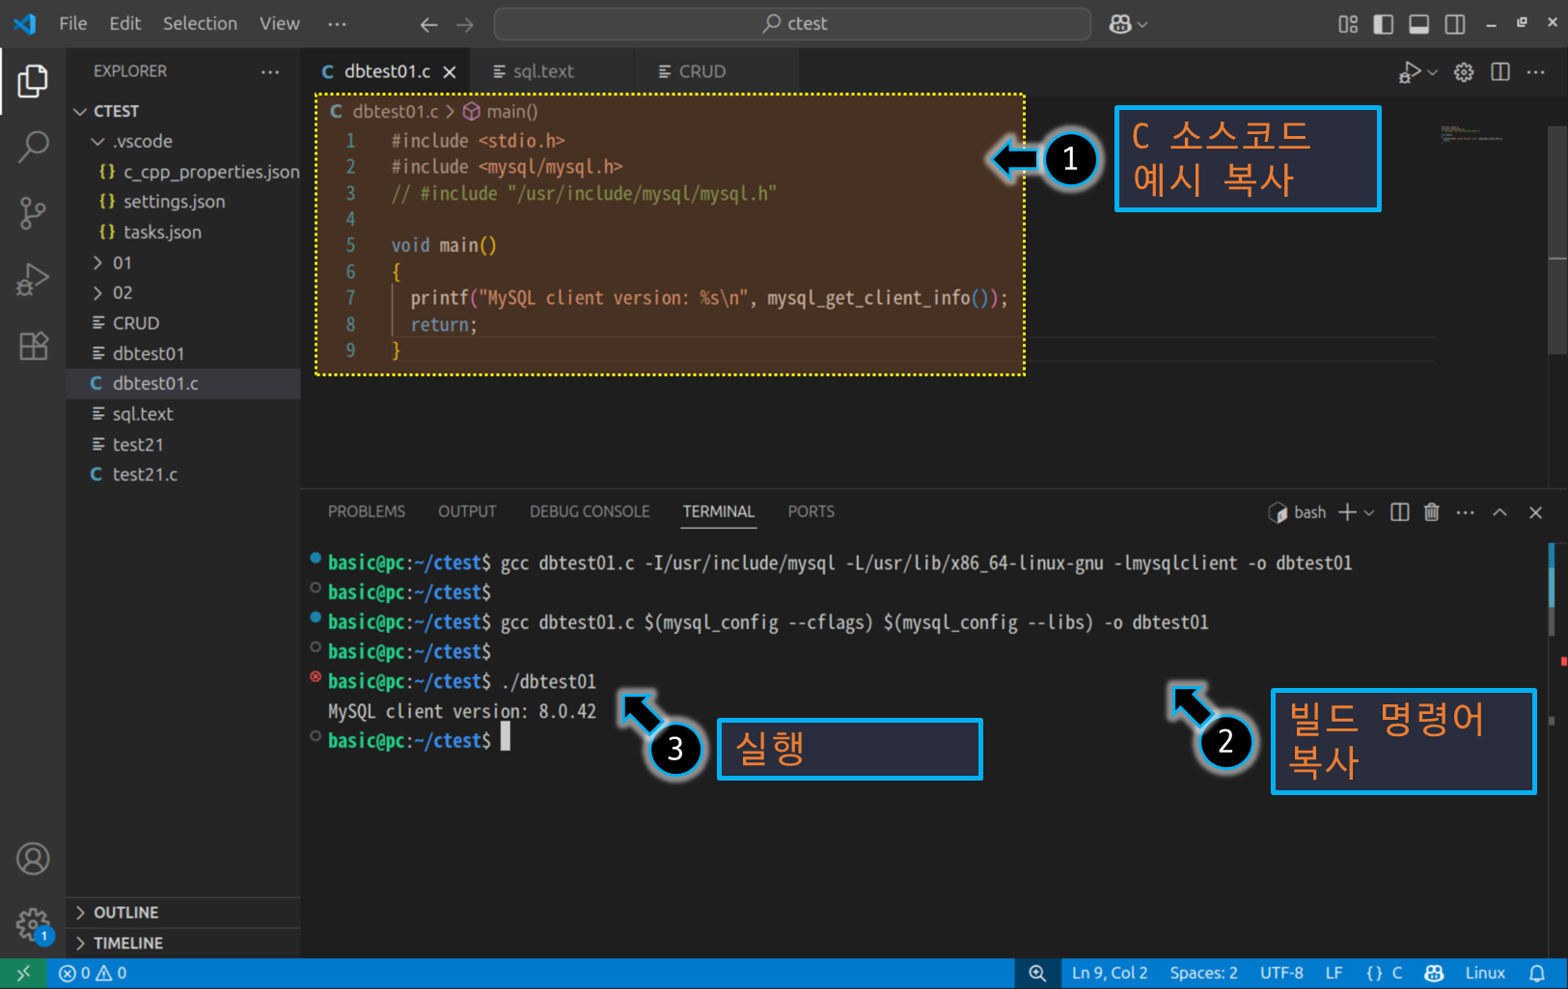Open tasks.json in the explorer

[183, 233]
